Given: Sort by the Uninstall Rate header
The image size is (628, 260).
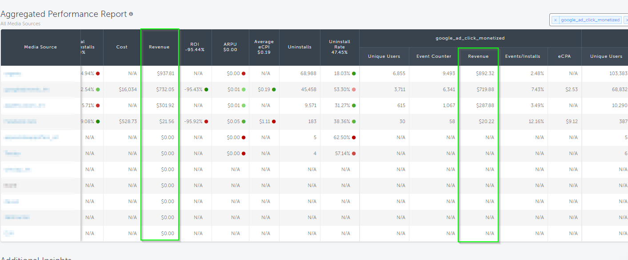Looking at the screenshot, I should pyautogui.click(x=340, y=47).
